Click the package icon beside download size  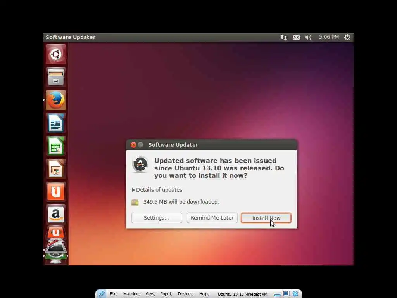point(135,202)
